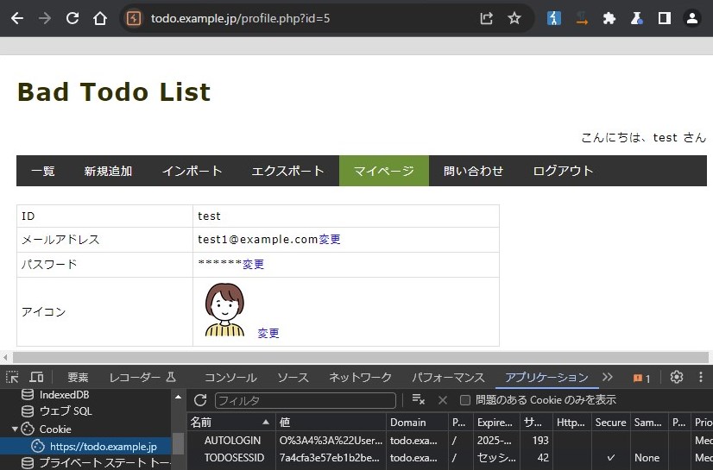Focus the cookie フィルタ input field
713x470 pixels.
305,400
